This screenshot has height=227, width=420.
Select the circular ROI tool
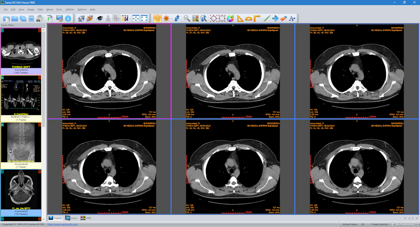pyautogui.click(x=213, y=18)
